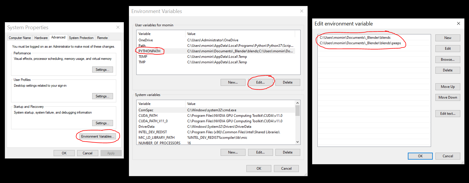This screenshot has height=183, width=469.
Task: Open Startup and Recovery Settings
Action: [102, 123]
